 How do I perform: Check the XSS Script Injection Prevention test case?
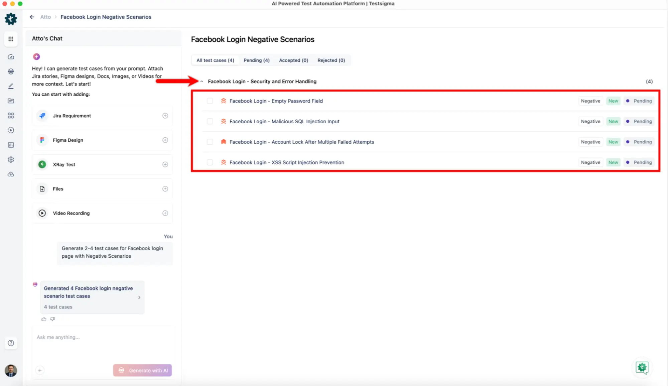(210, 162)
